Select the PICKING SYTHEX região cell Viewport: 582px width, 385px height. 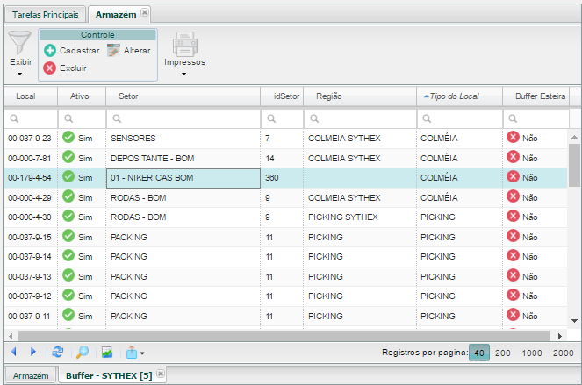[360, 217]
